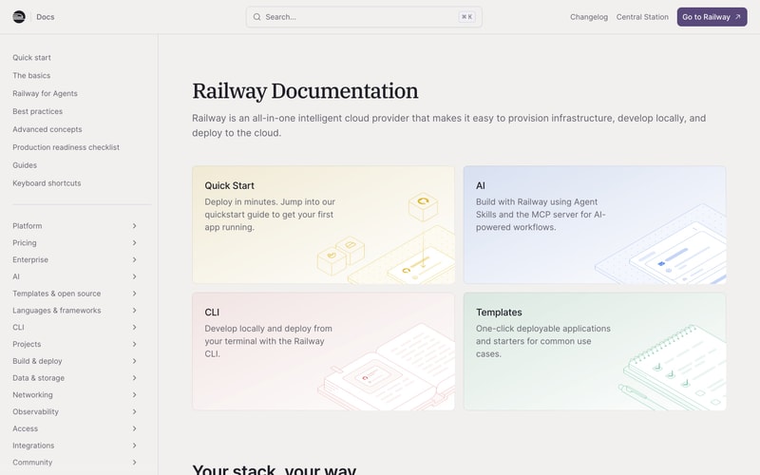Expand the Projects section chevron
Viewport: 760px width, 475px height.
tap(134, 344)
